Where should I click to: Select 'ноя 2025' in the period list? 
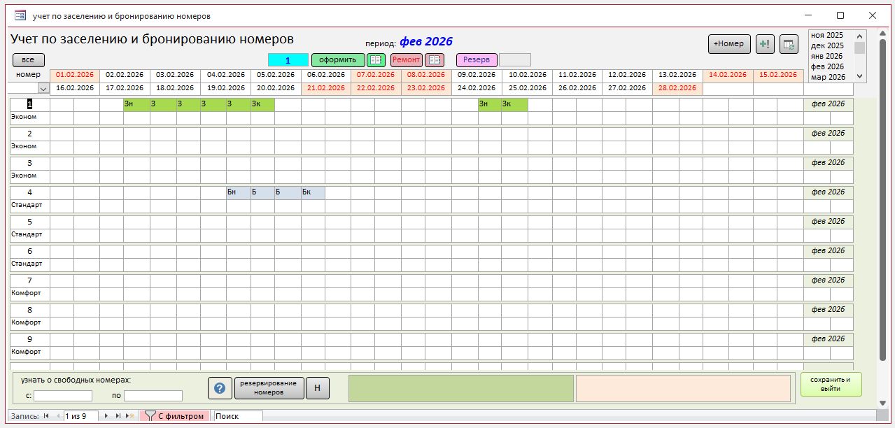tap(826, 35)
